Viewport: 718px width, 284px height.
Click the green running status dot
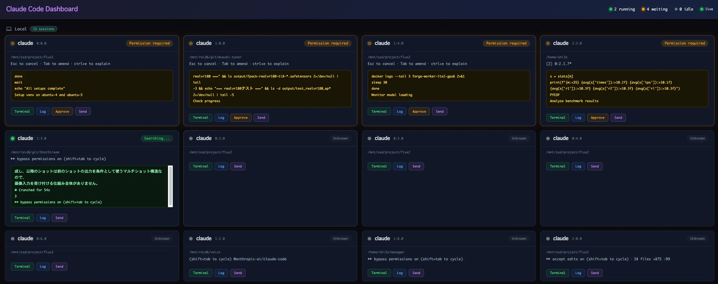pyautogui.click(x=611, y=9)
